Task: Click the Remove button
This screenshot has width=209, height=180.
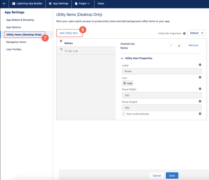Action: 193,46
